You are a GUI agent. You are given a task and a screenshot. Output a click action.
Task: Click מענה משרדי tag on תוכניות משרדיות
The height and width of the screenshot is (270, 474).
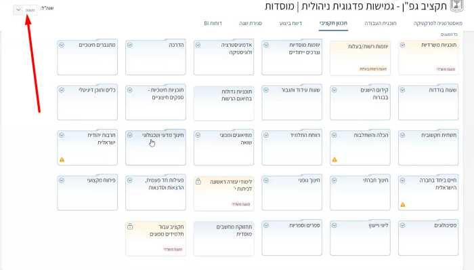[446, 69]
